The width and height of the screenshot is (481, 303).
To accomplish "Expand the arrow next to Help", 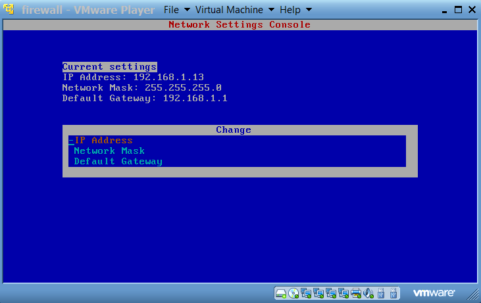I will click(x=309, y=11).
